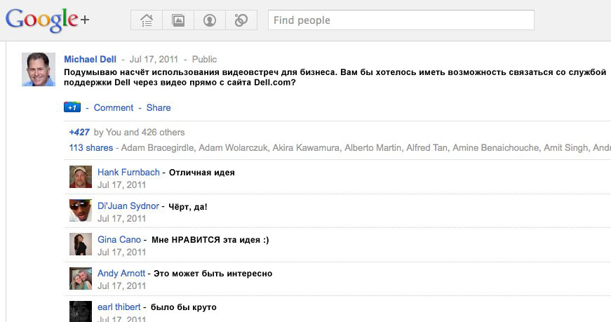Screen dimensions: 611x322
Task: Open the Home stream icon
Action: coord(147,20)
